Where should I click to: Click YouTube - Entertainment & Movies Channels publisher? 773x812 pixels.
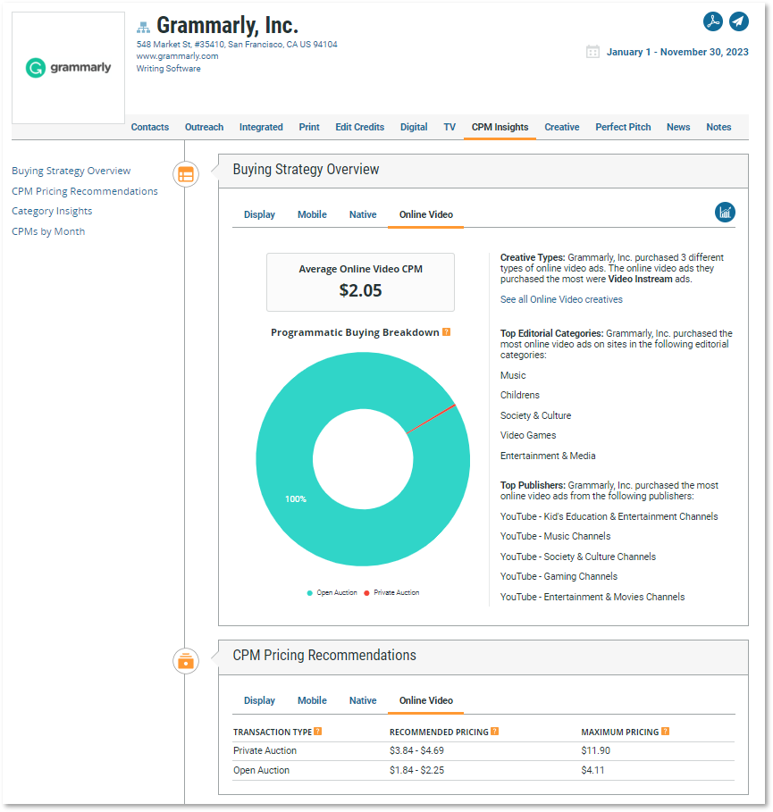[x=592, y=597]
